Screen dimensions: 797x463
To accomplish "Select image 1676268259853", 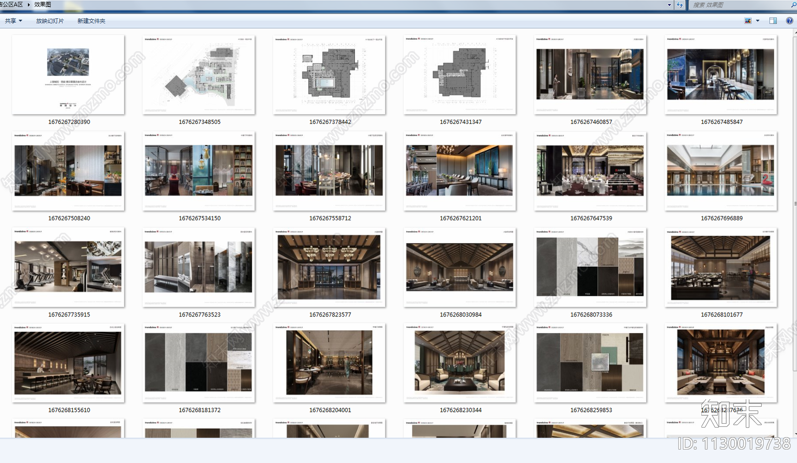I will pyautogui.click(x=590, y=364).
